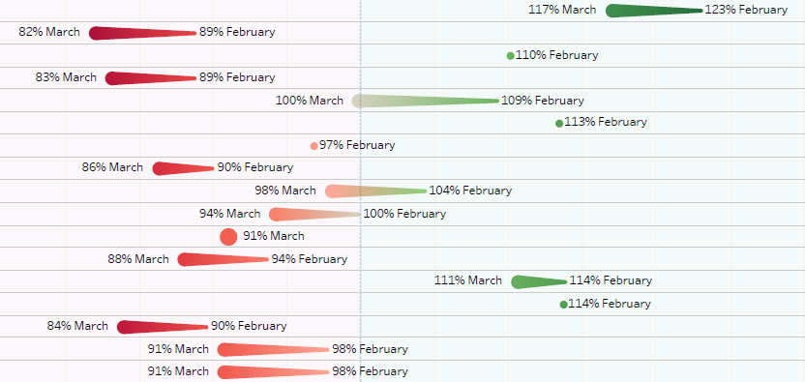Click the 111% March label
The image size is (805, 382).
click(x=468, y=280)
